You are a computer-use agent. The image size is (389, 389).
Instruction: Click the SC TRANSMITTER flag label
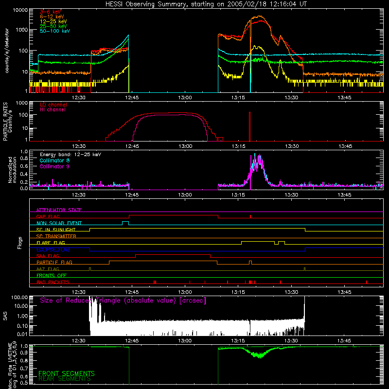(56, 236)
